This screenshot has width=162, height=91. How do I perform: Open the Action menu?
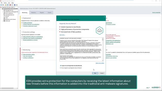(5, 3)
